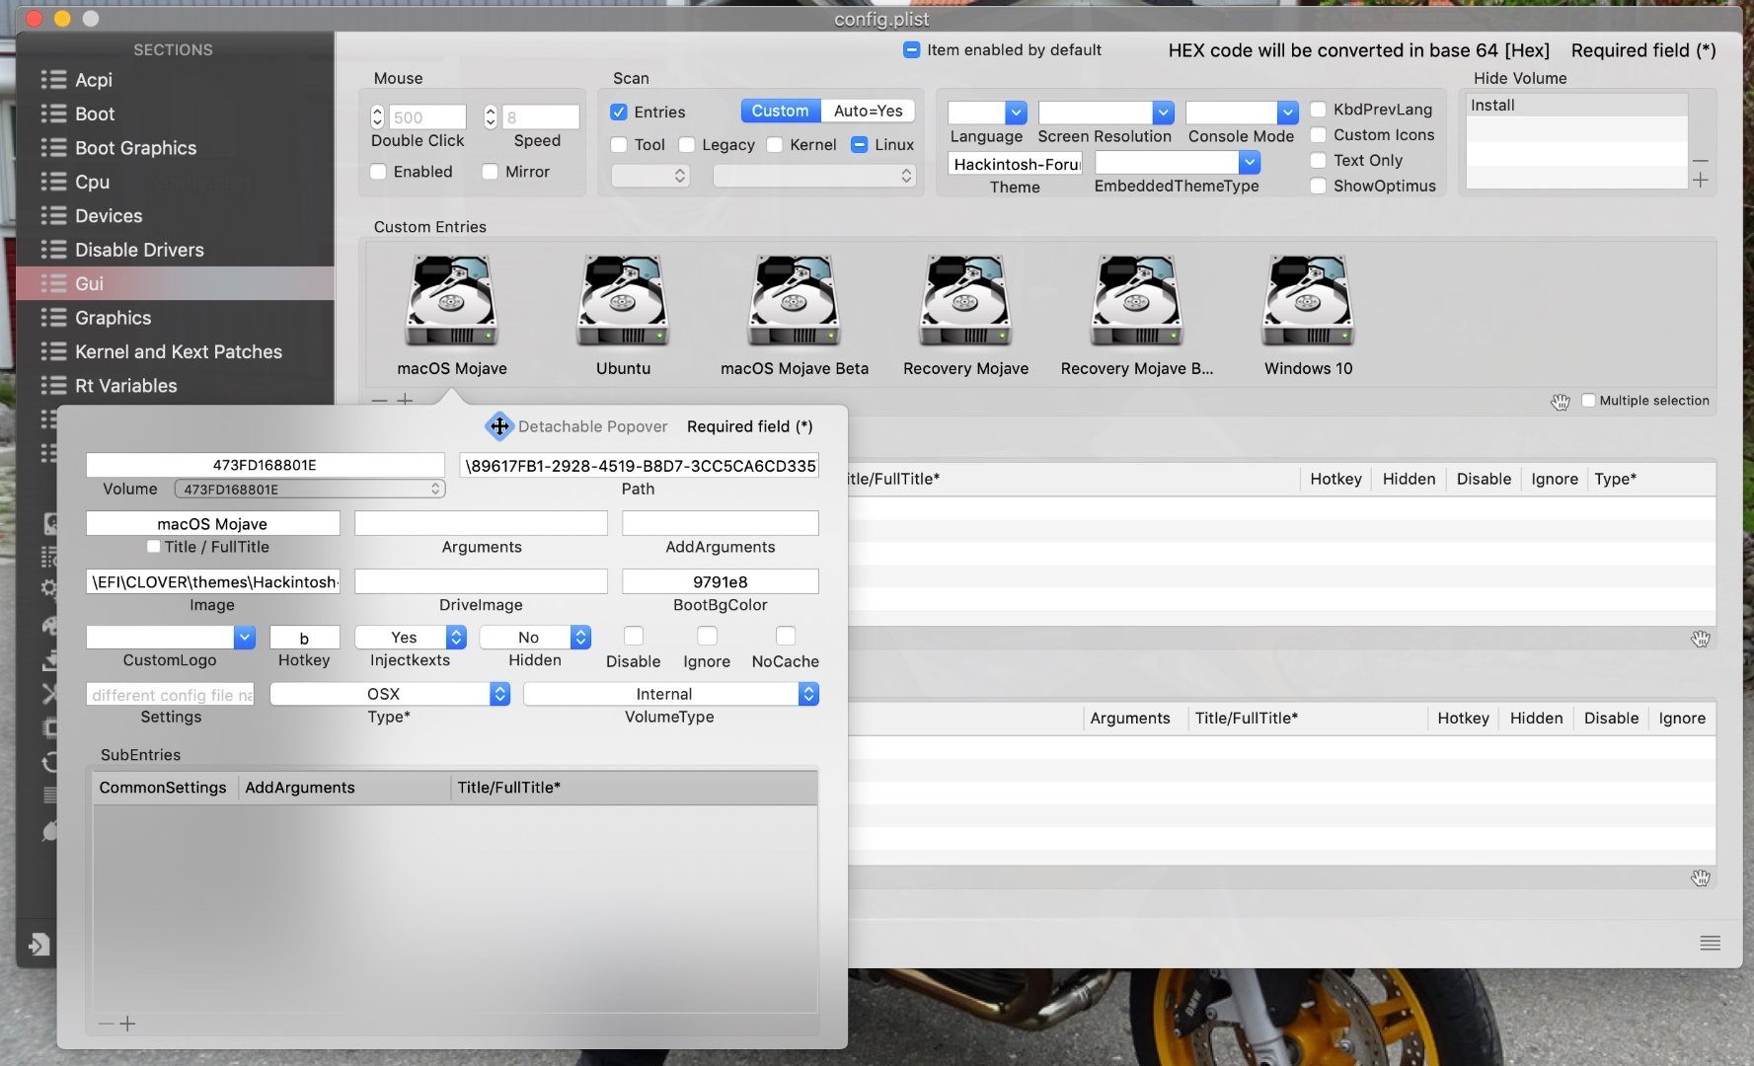This screenshot has width=1754, height=1066.
Task: Select the Windows 10 drive icon
Action: [1308, 301]
